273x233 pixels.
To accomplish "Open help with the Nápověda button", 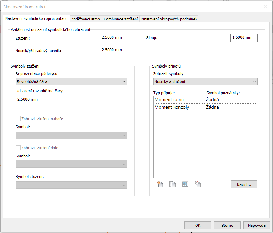I will [x=257, y=225].
